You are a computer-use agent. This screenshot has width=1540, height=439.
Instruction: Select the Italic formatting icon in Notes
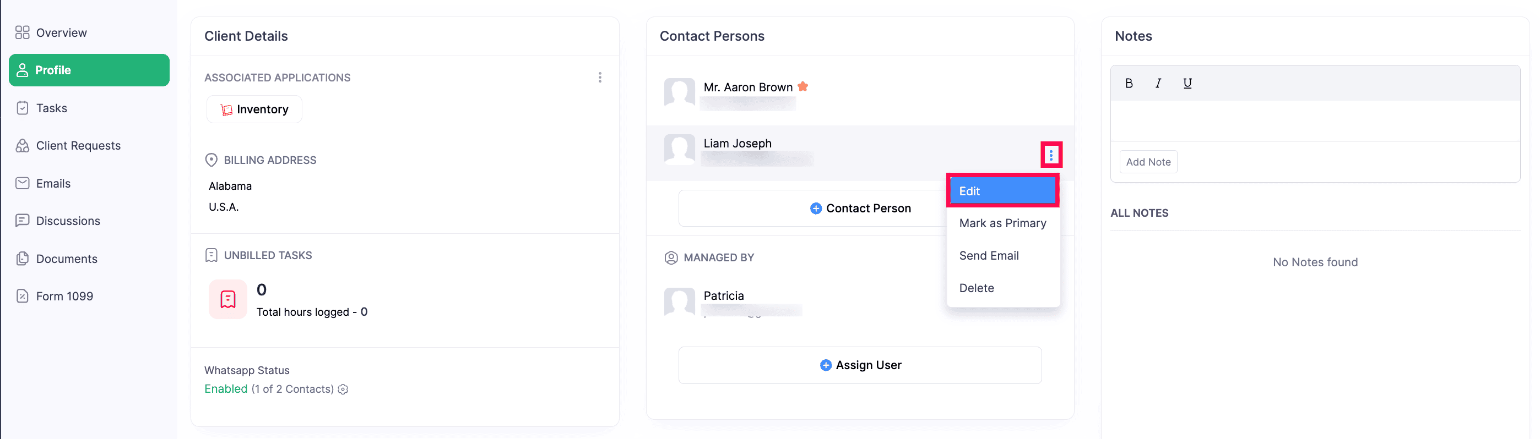pos(1158,83)
